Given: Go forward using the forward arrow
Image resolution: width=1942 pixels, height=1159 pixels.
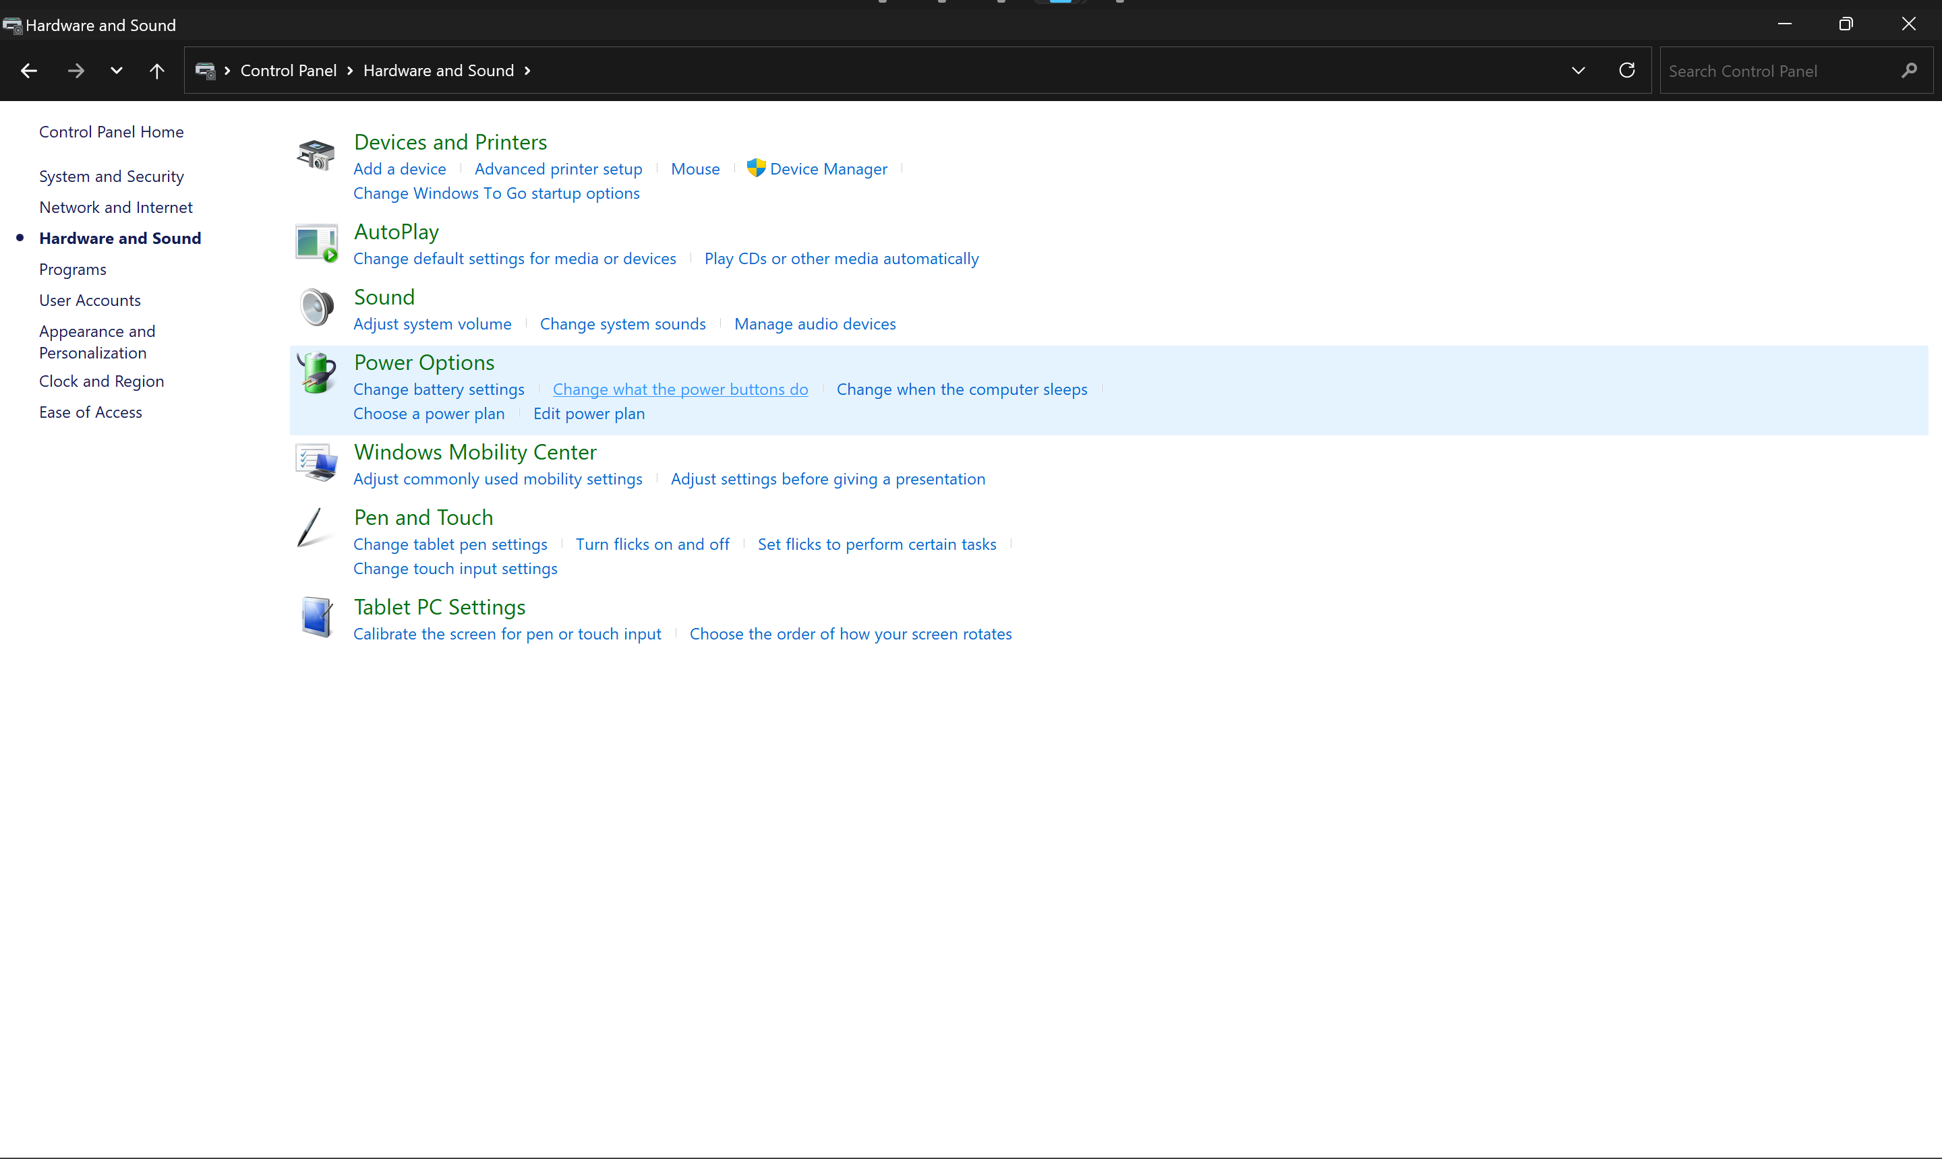Looking at the screenshot, I should [x=76, y=71].
